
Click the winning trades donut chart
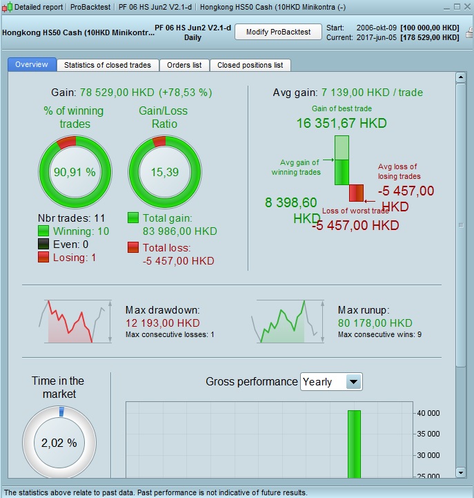coord(75,172)
